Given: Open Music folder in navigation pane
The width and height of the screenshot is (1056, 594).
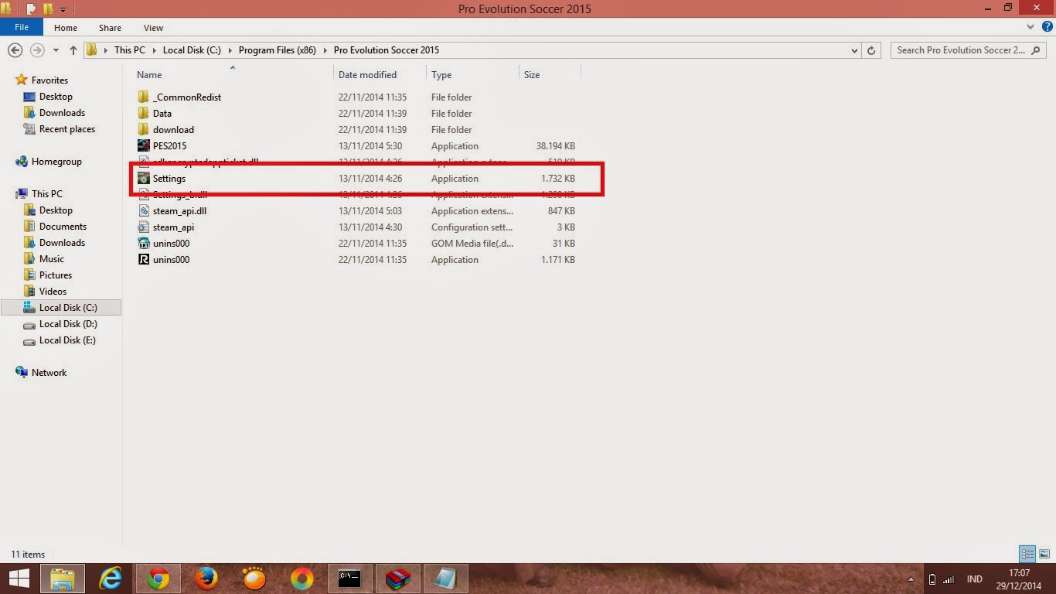Looking at the screenshot, I should 52,259.
